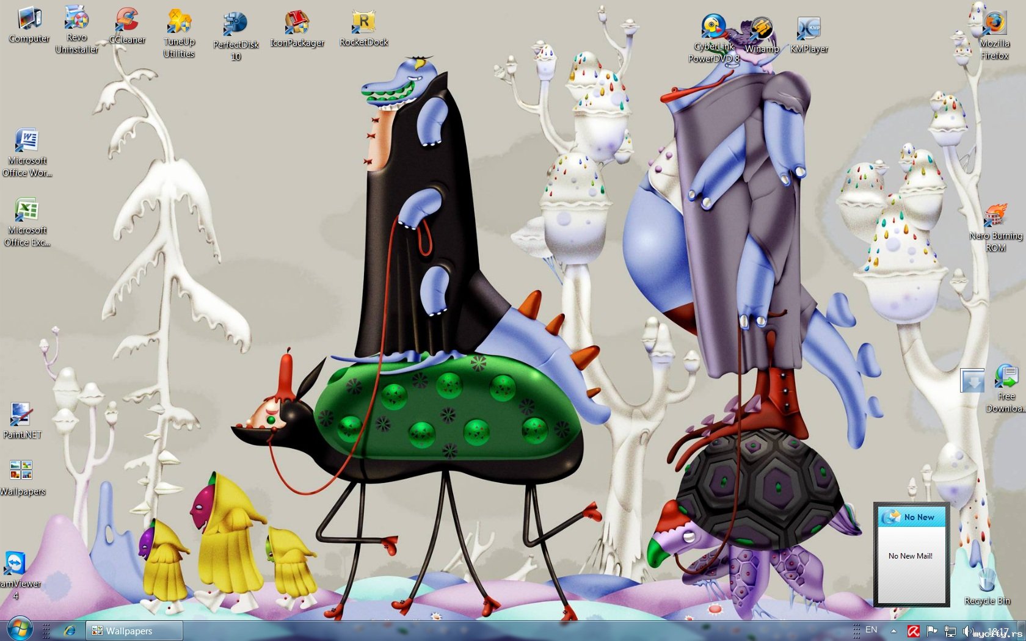The height and width of the screenshot is (641, 1026).
Task: Launch KMPlayer from the desktop
Action: 809,35
